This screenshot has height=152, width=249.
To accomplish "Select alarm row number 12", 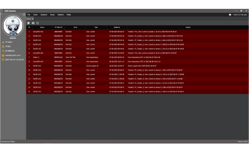I will point(137,79).
